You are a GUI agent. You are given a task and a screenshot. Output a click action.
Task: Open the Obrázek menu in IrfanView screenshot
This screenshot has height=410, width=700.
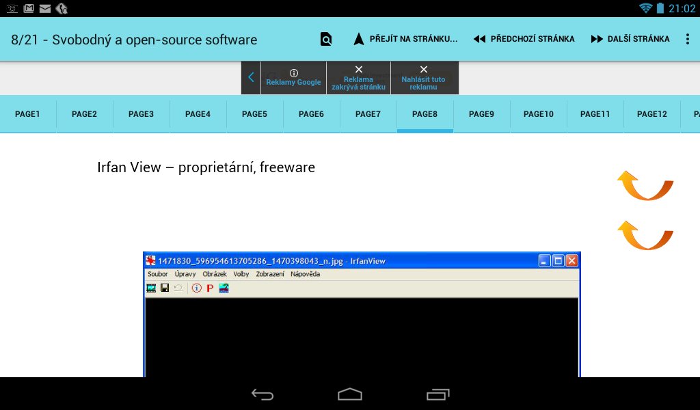[x=215, y=274]
